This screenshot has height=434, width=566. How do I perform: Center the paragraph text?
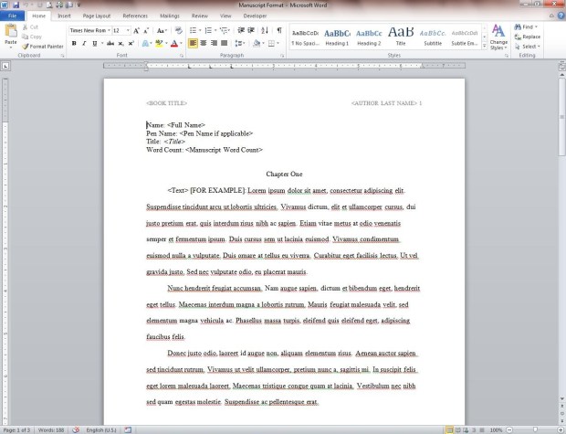tap(204, 43)
